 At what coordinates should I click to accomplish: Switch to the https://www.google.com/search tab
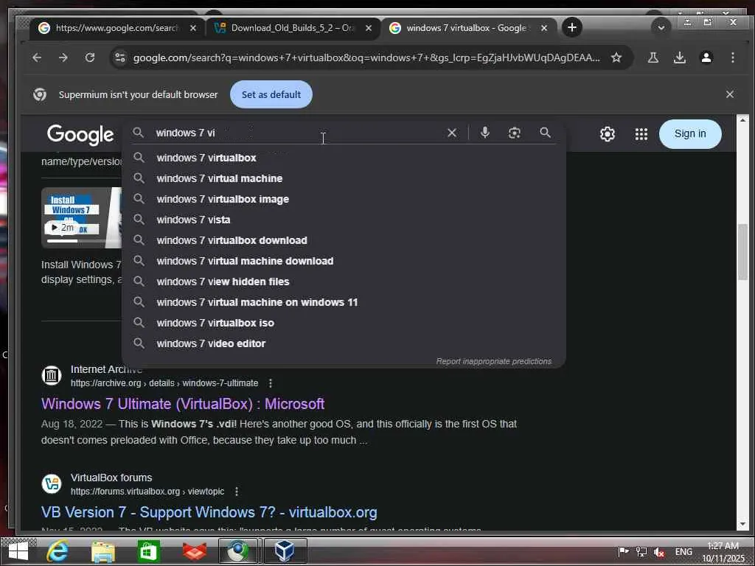click(117, 28)
